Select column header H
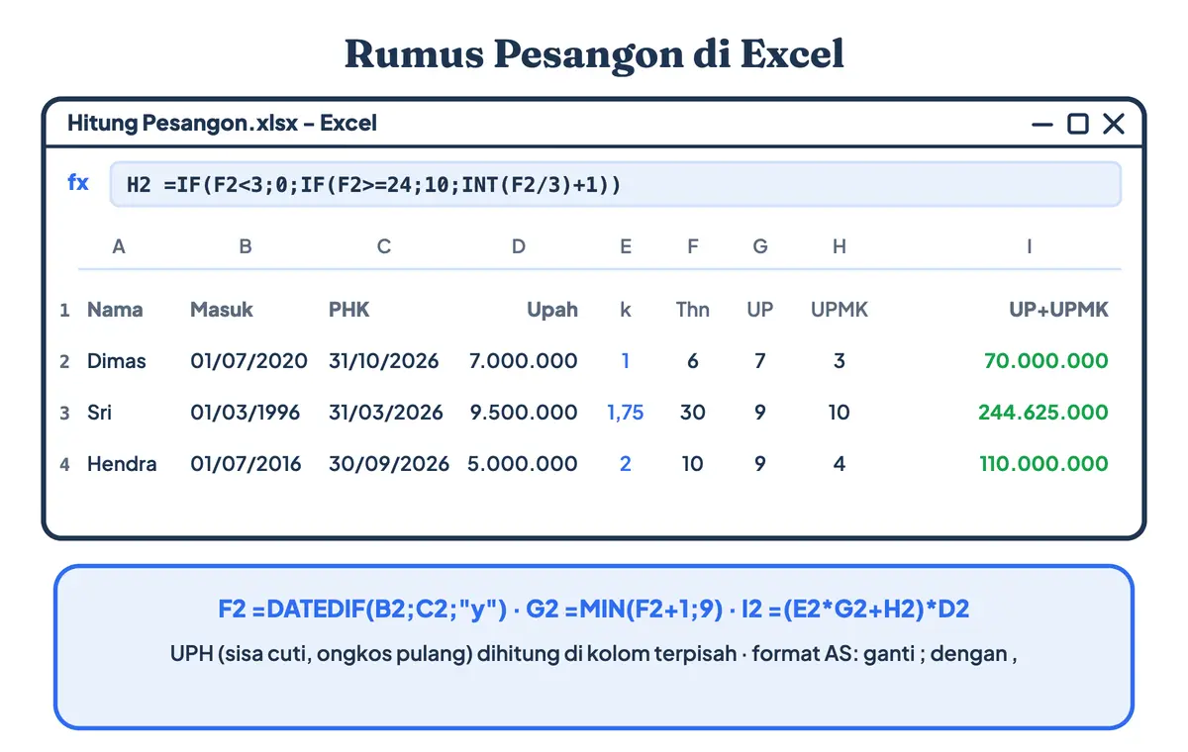This screenshot has height=752, width=1188. tap(840, 247)
